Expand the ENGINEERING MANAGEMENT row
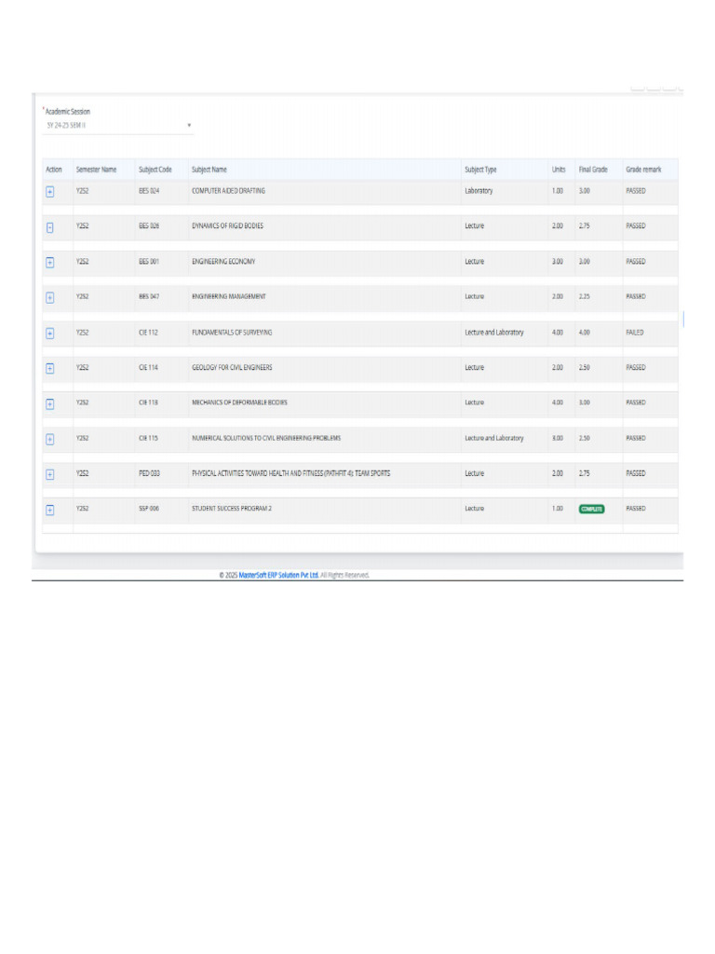 [x=50, y=297]
